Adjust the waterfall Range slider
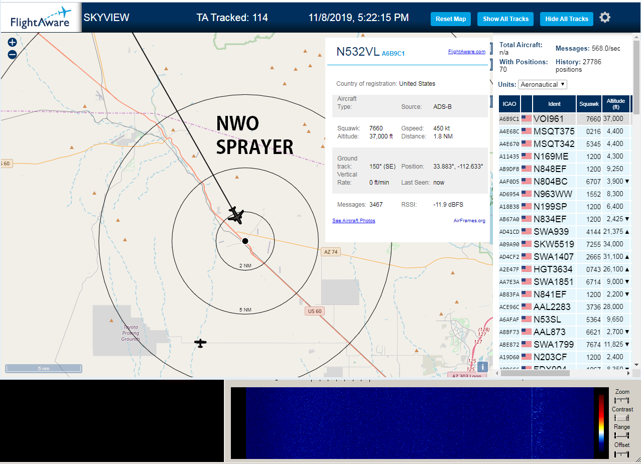 622,435
